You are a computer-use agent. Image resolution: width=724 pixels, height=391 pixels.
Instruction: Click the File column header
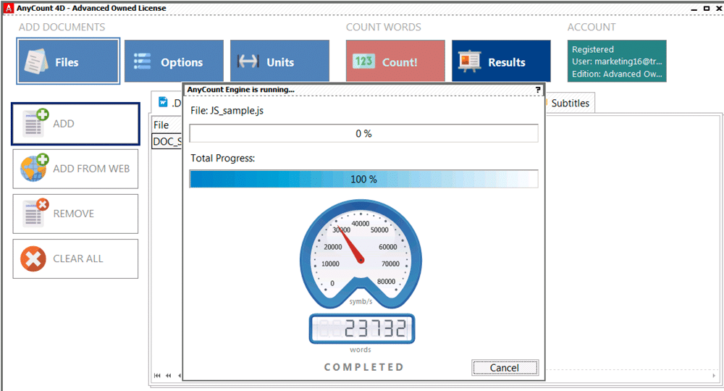tap(167, 125)
